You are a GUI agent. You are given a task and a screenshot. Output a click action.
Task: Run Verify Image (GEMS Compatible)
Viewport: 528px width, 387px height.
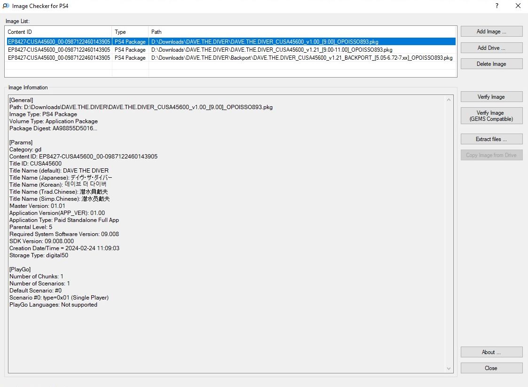(491, 116)
